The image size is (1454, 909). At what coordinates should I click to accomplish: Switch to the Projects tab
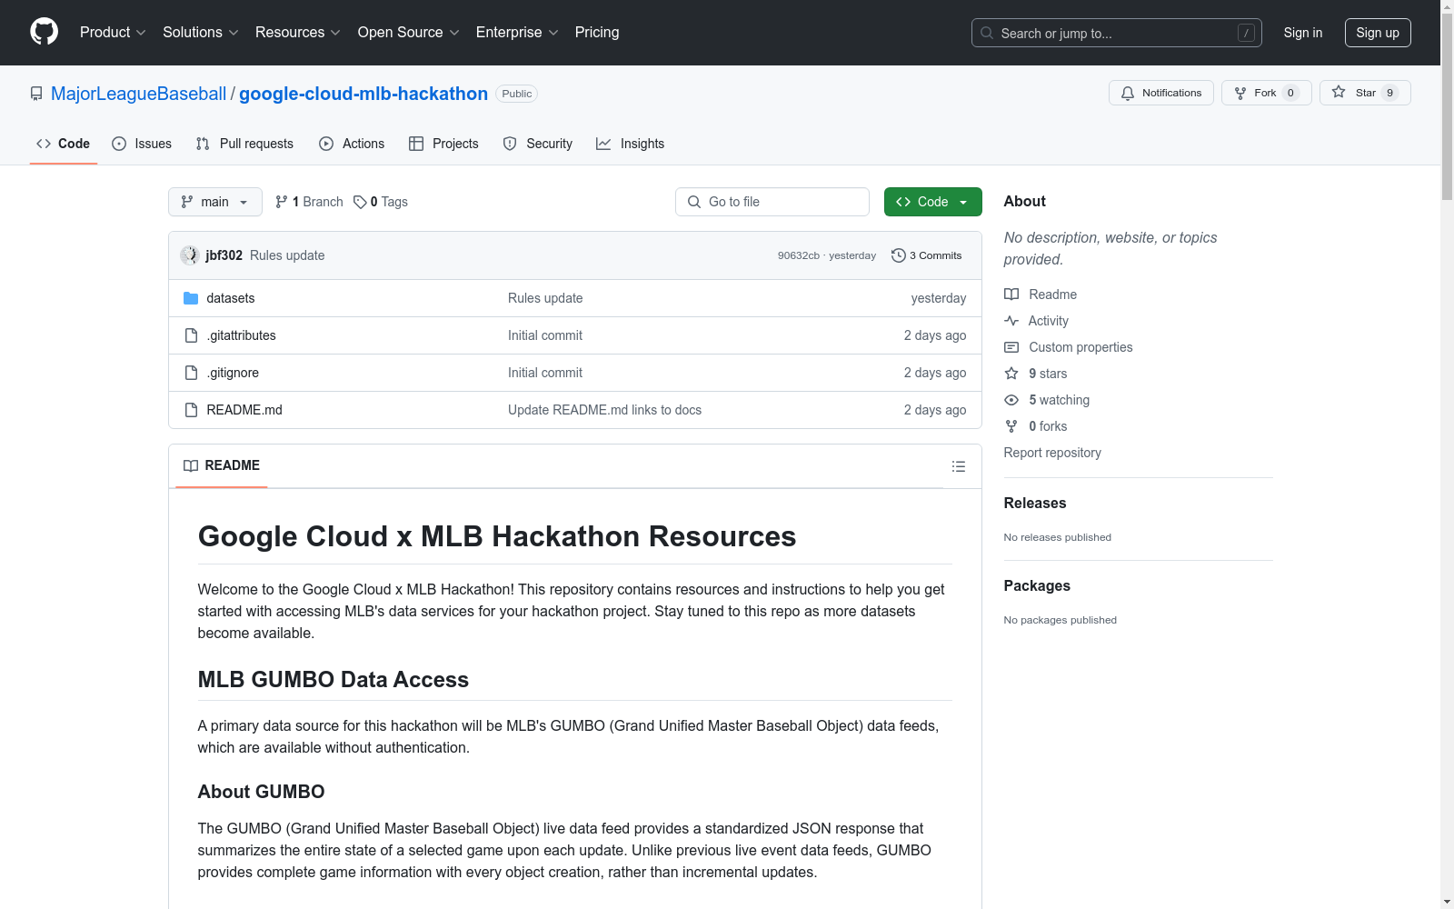(x=443, y=144)
